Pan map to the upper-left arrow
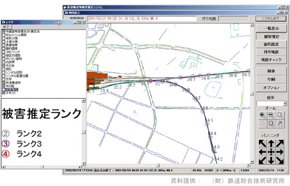The width and height of the screenshot is (290, 186). [262, 144]
